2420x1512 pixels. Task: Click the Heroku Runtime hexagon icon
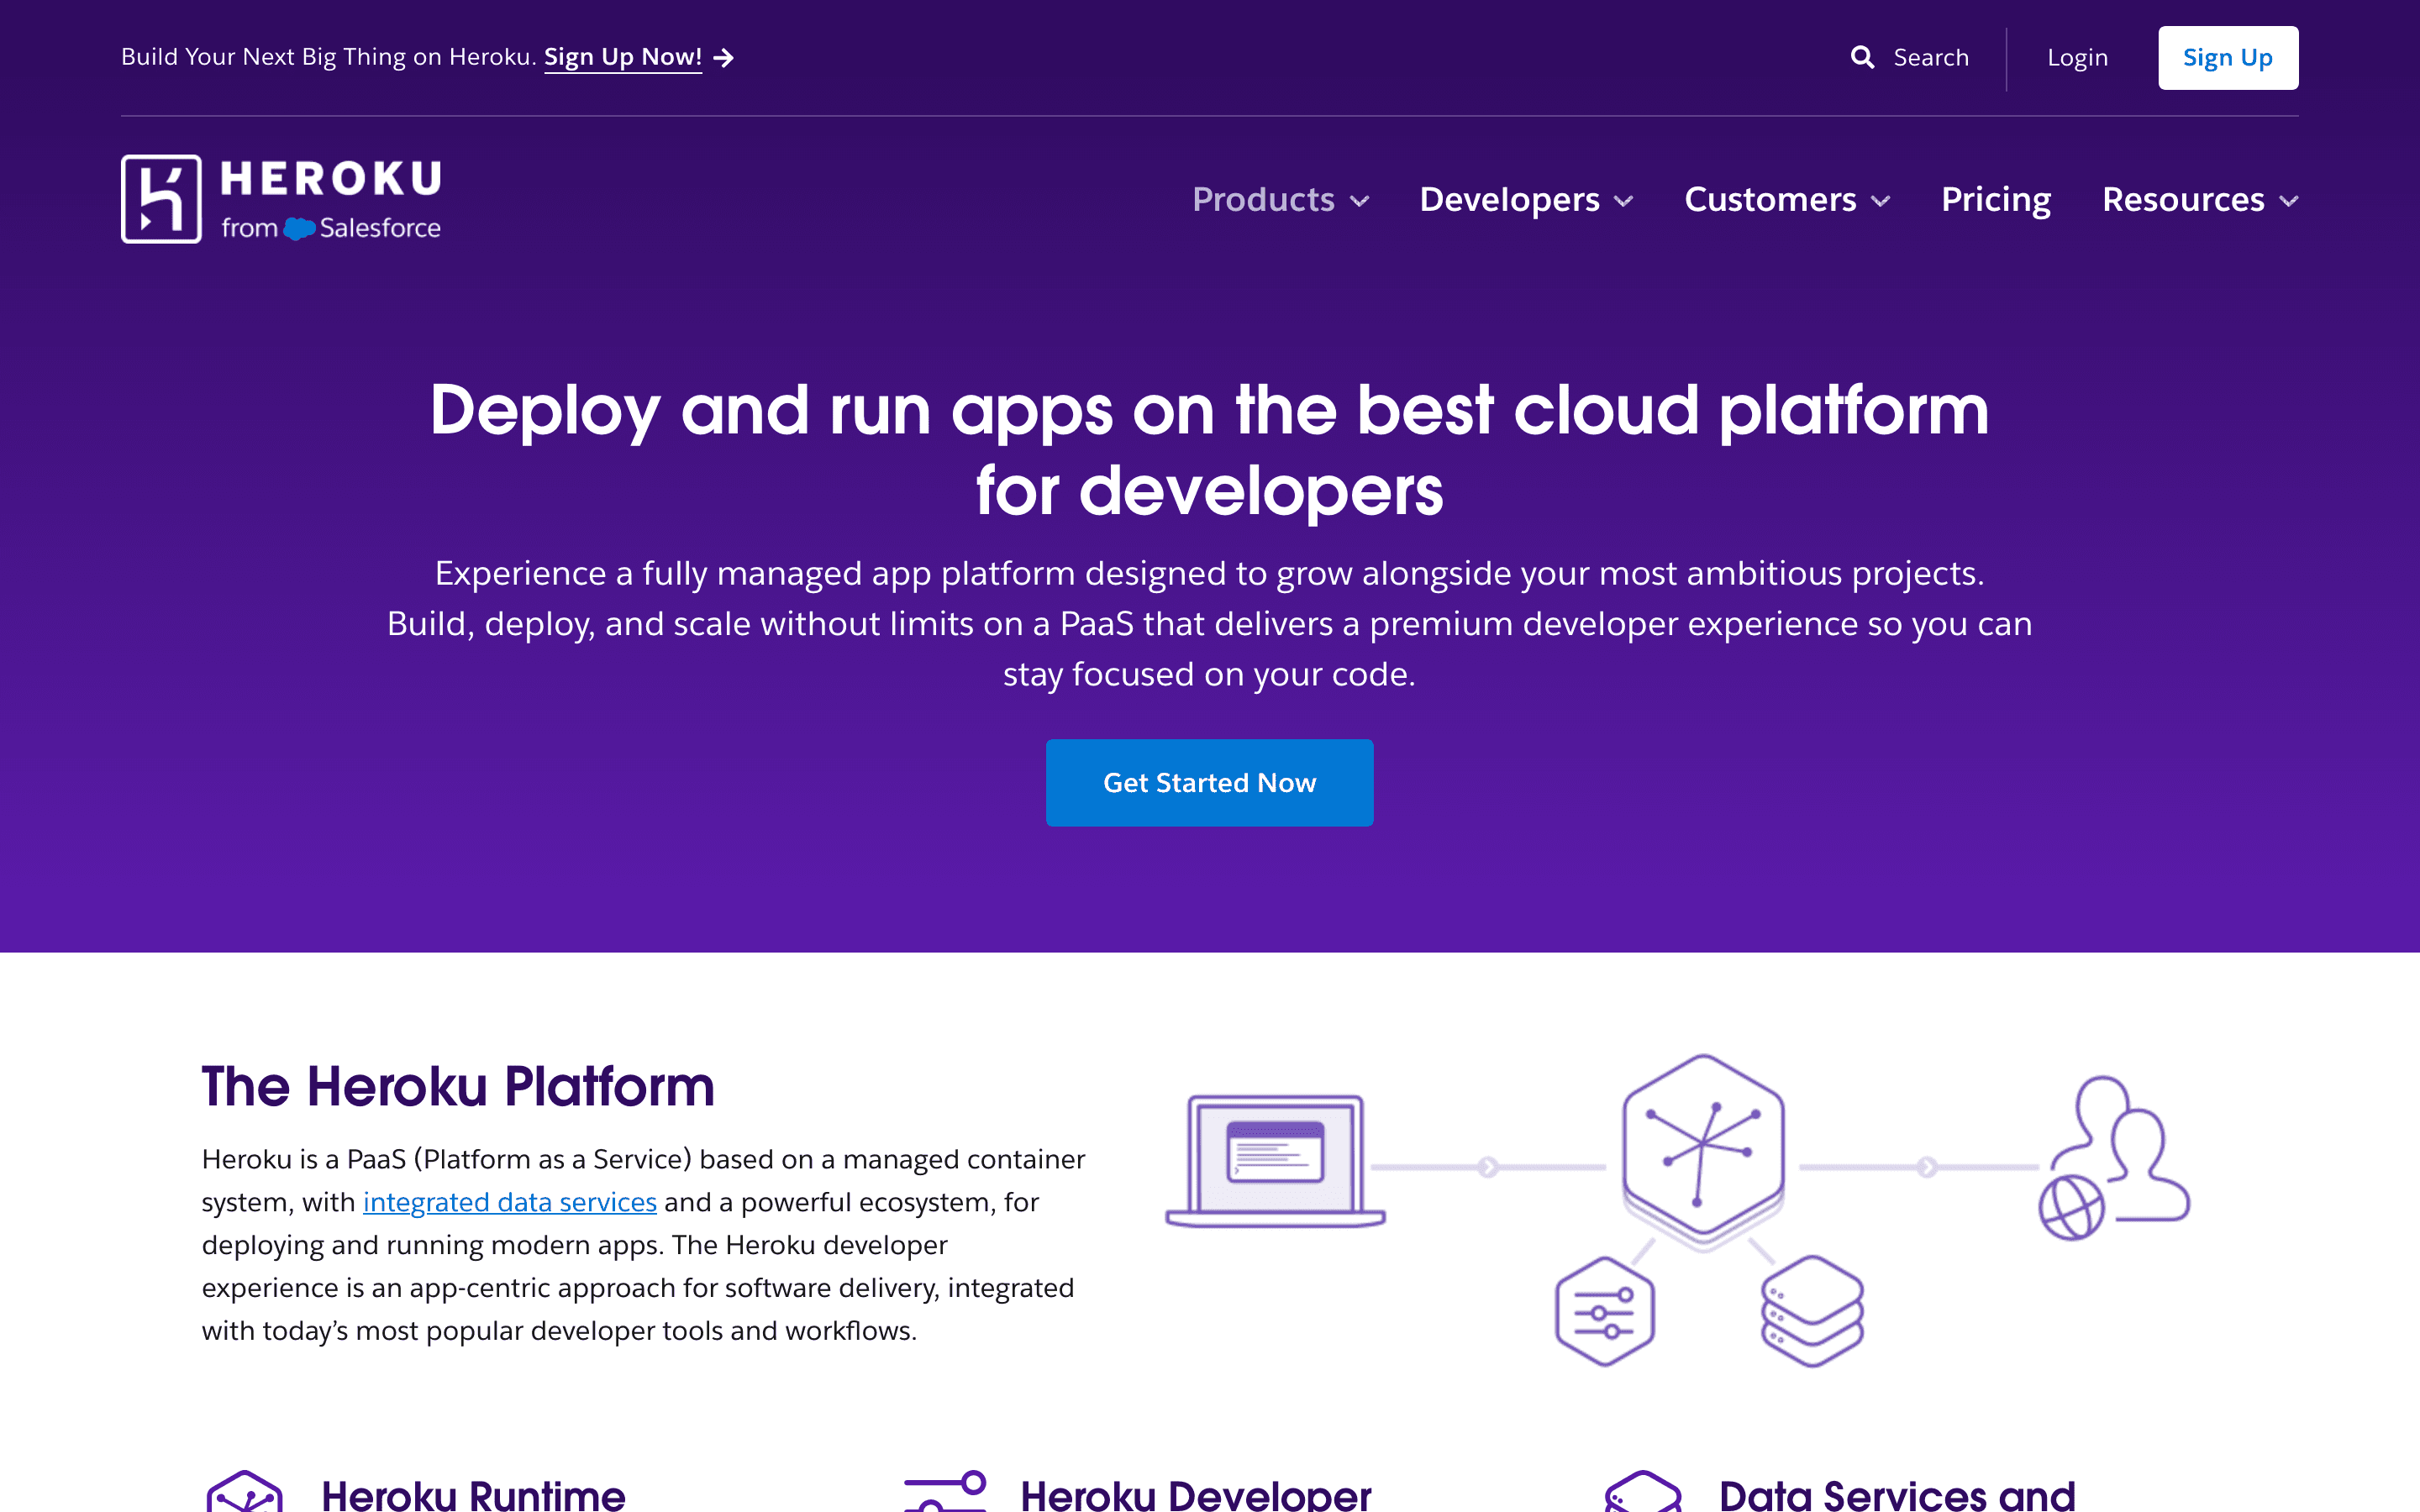(244, 1491)
